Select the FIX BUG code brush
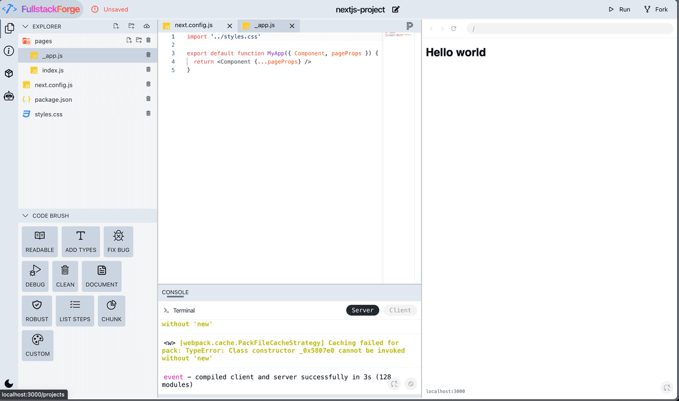The height and width of the screenshot is (401, 679). (x=118, y=242)
